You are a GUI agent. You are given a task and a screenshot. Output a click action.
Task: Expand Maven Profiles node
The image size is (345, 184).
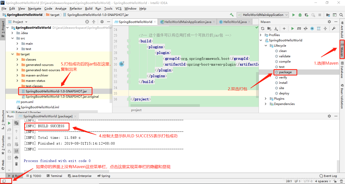pyautogui.click(x=261, y=35)
